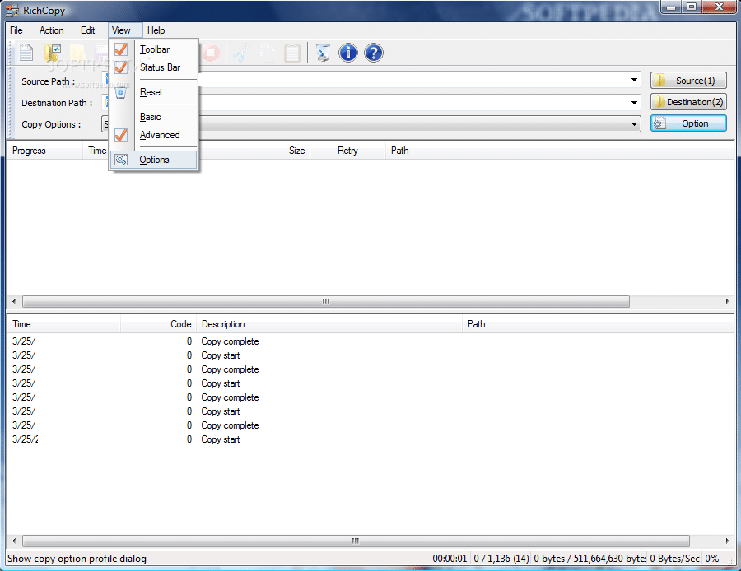Click the Destination(2) button
The height and width of the screenshot is (571, 741).
(688, 101)
